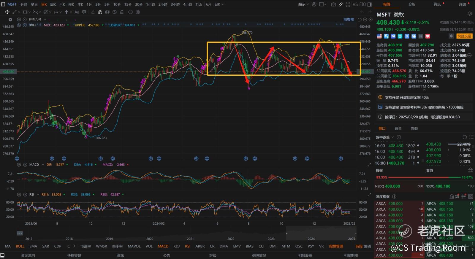The image size is (475, 259).
Task: Open the 6月：日K period dropdown
Action: tap(215, 4)
